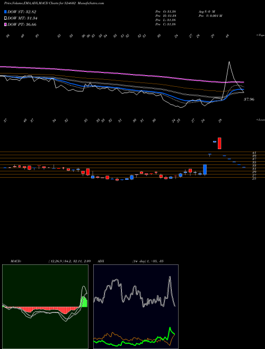Click the ADX indicator chart panel
The width and height of the screenshot is (265, 349).
coord(136,307)
